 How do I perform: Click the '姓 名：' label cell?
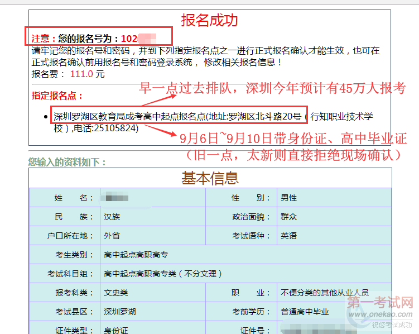(65, 198)
